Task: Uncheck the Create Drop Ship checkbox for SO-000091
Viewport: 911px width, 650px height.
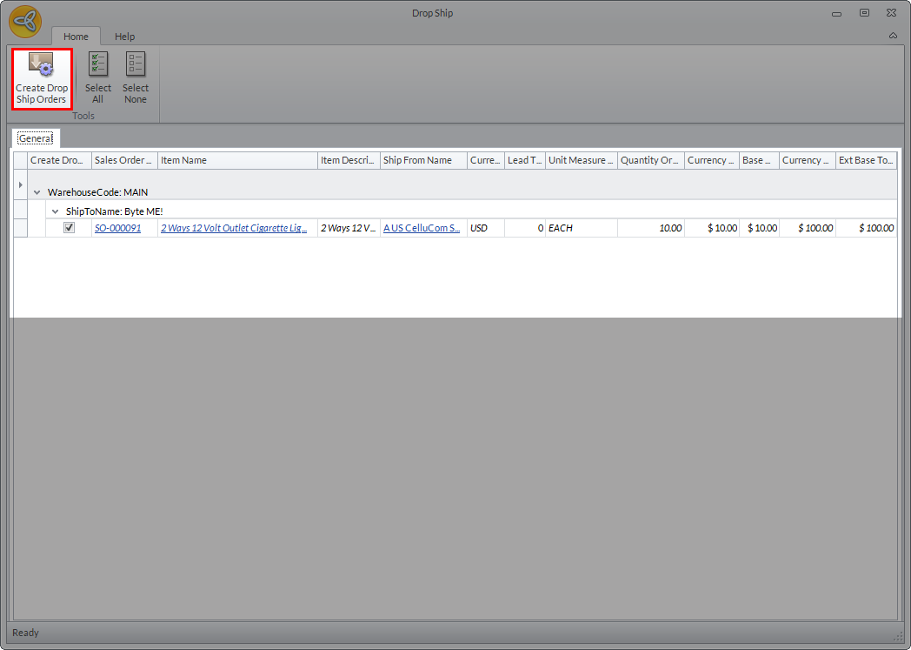Action: 70,228
